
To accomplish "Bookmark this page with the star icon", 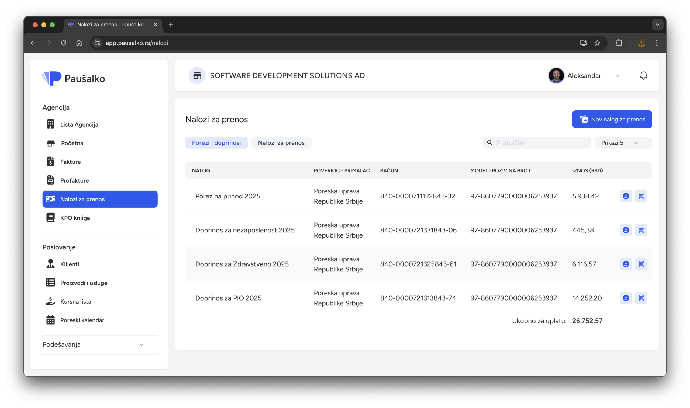I will (597, 43).
